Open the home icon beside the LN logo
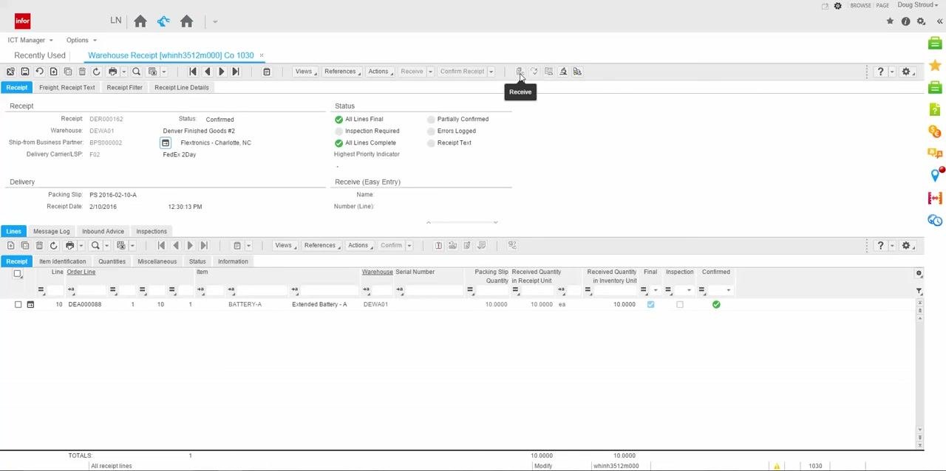Image resolution: width=946 pixels, height=471 pixels. (x=140, y=21)
